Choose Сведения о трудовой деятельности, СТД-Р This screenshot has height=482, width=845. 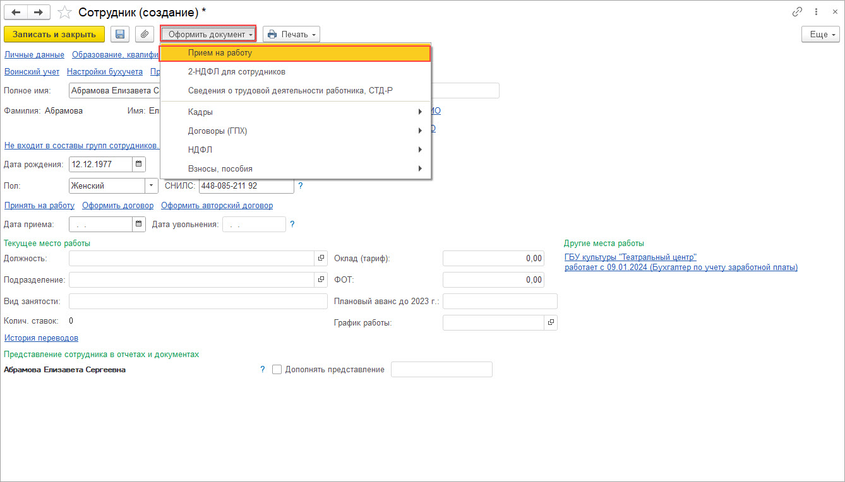pos(296,91)
